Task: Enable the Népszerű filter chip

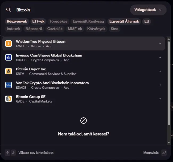Action: coord(34,29)
